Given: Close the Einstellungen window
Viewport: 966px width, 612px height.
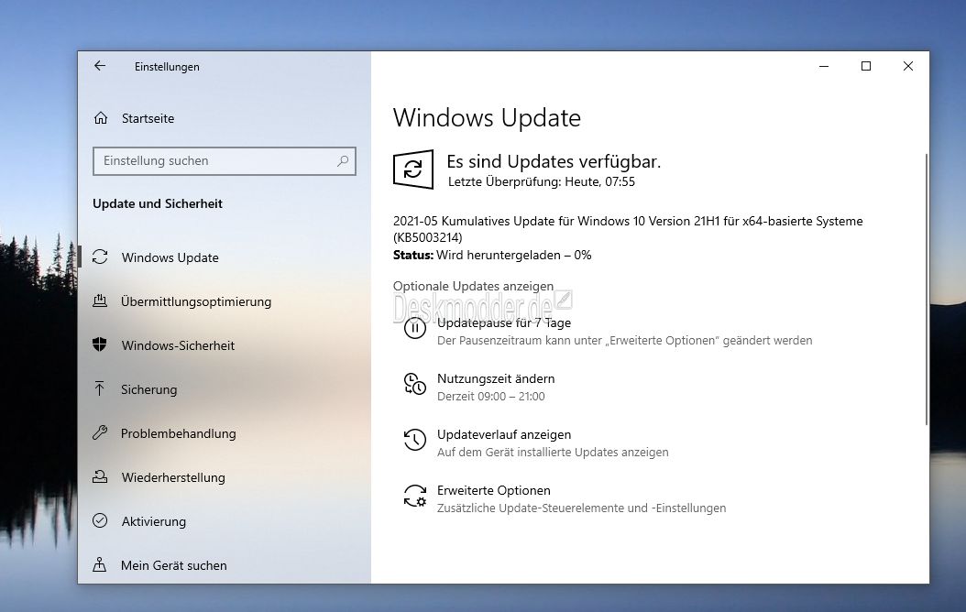Looking at the screenshot, I should pyautogui.click(x=907, y=66).
